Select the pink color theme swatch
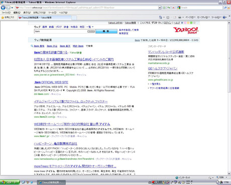Viewport: 231px width, 185px height. point(185,23)
